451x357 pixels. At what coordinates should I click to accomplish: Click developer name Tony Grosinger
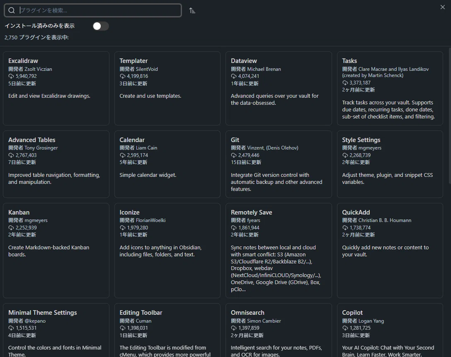coord(41,148)
